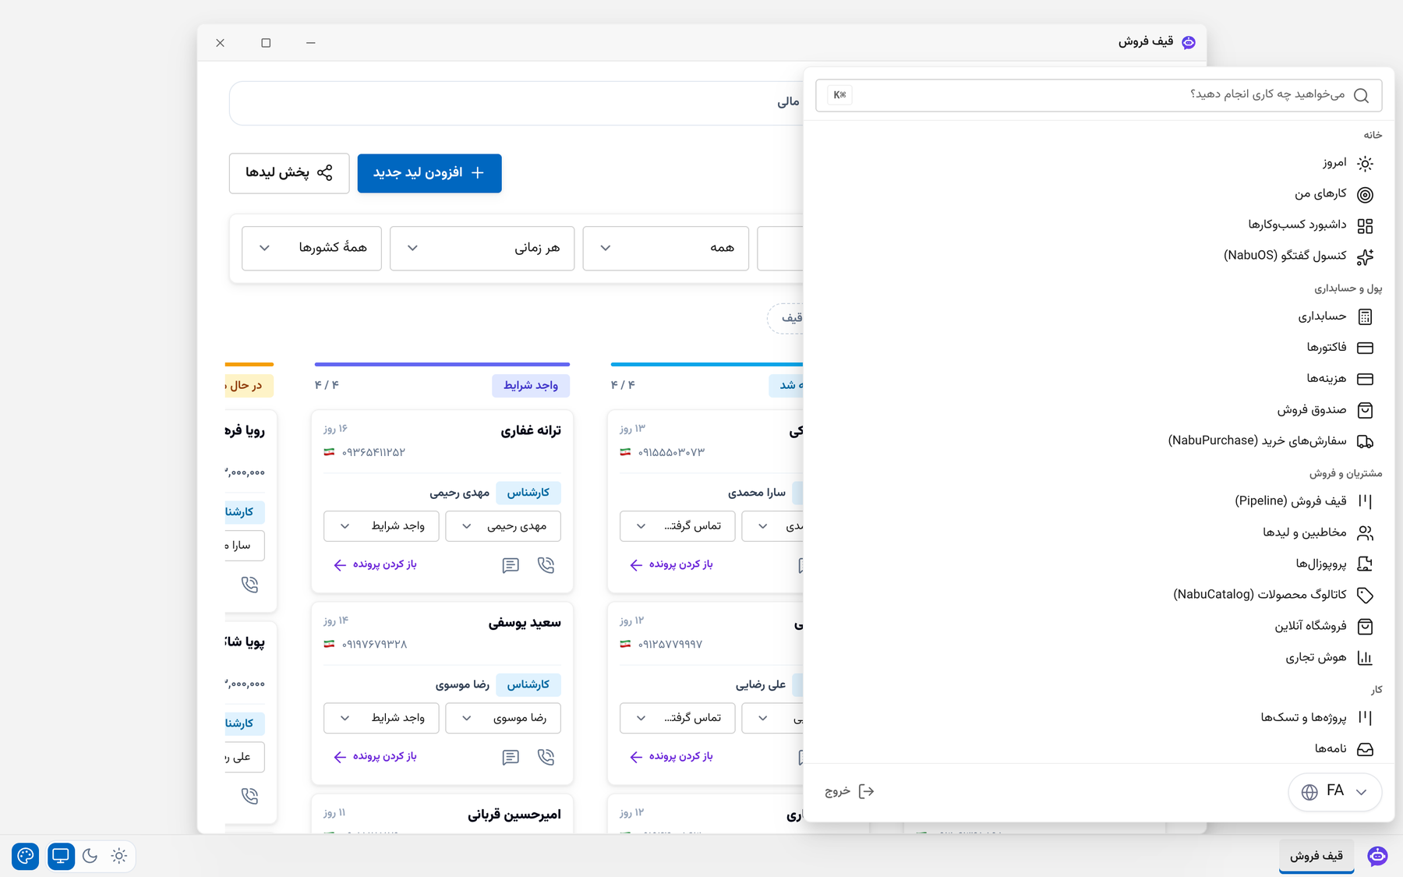Switch to dark mode moon toggle
This screenshot has height=877, width=1403.
[x=90, y=856]
